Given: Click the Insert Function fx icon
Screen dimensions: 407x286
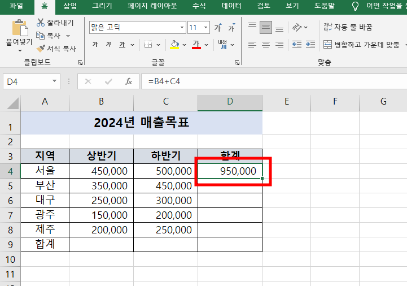Looking at the screenshot, I should [x=129, y=81].
